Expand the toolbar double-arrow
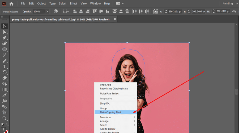Image resolution: width=239 pixels, height=133 pixels. (2, 17)
